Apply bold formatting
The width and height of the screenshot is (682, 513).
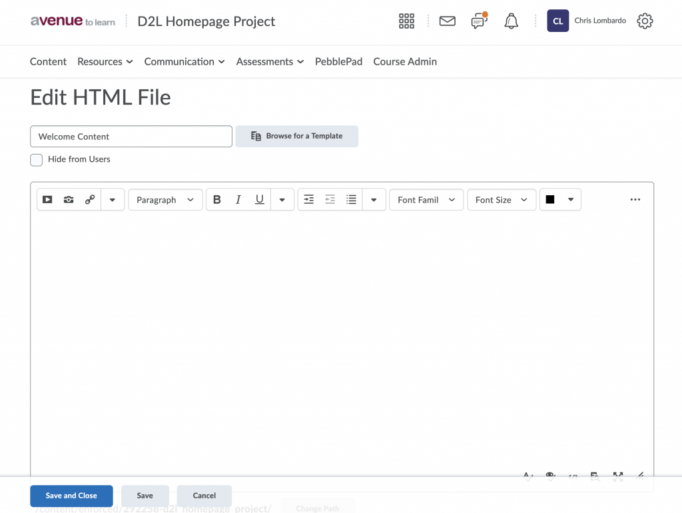(x=216, y=199)
